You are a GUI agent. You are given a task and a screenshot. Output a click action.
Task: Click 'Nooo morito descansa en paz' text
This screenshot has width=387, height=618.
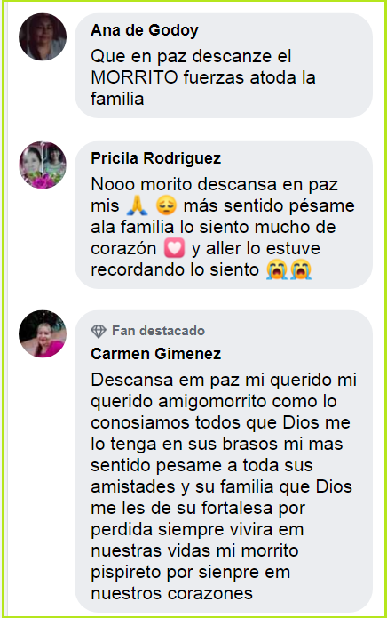tap(214, 184)
